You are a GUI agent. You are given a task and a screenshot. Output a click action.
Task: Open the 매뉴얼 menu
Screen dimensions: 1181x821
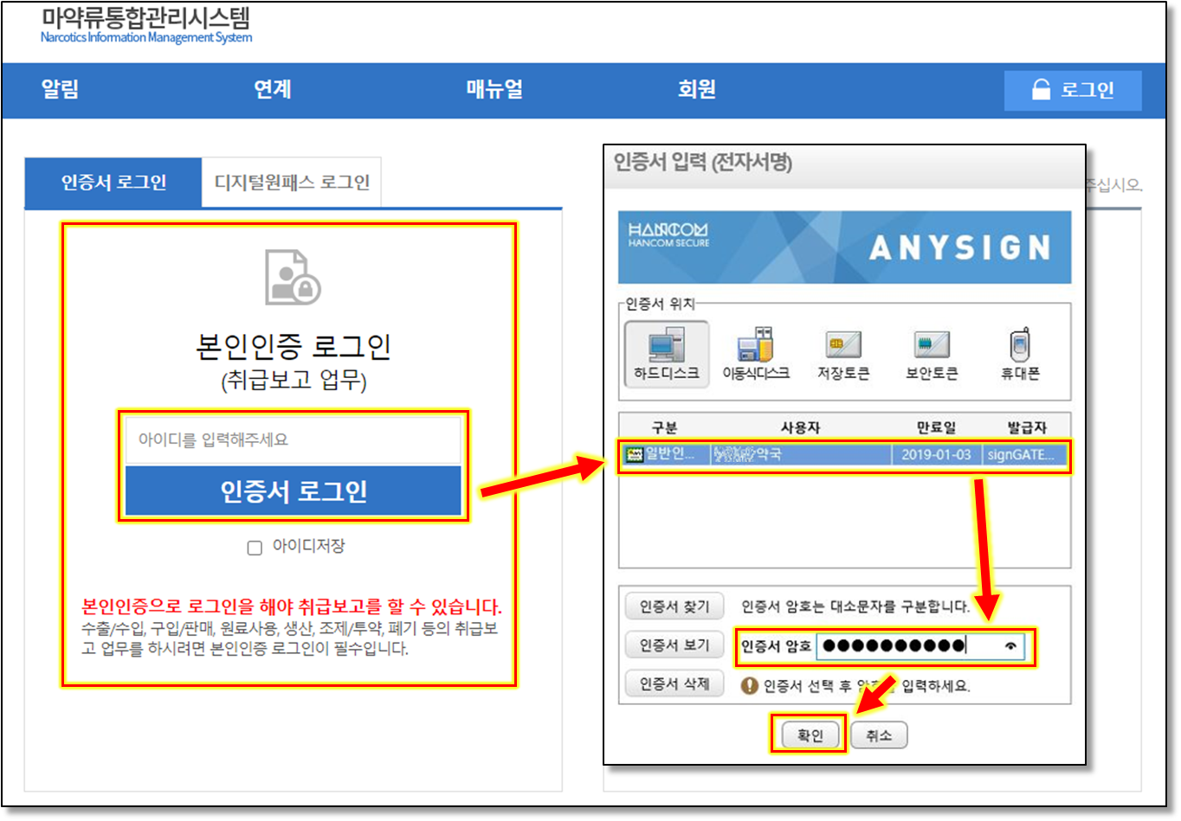point(494,89)
